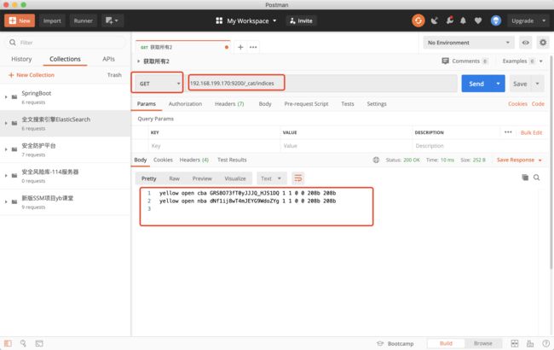Click the heart icon
The image size is (554, 350).
[478, 20]
